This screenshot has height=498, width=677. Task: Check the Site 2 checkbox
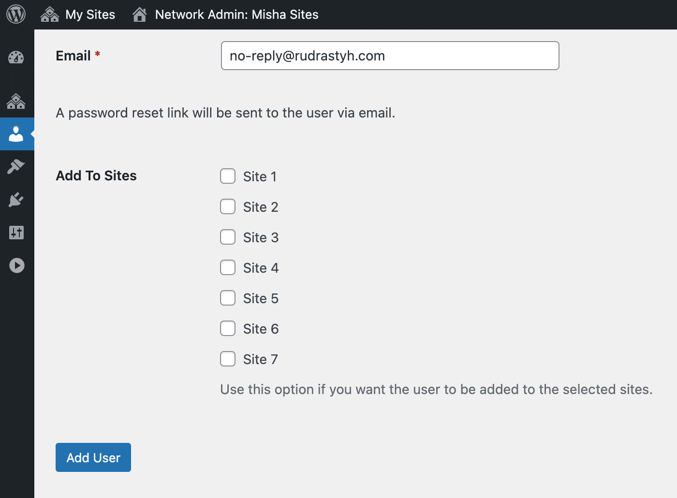point(228,206)
